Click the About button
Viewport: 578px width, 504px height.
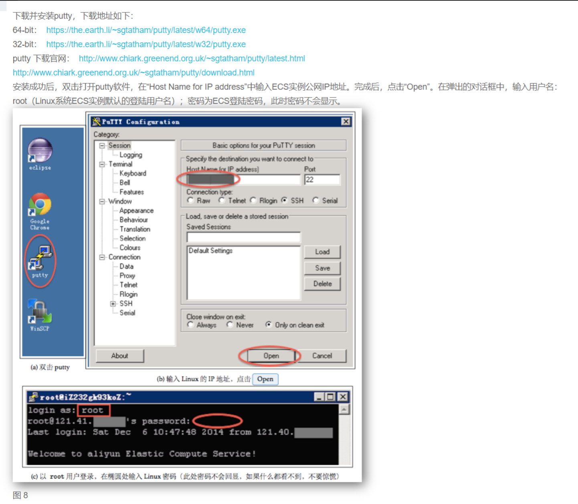pyautogui.click(x=119, y=356)
